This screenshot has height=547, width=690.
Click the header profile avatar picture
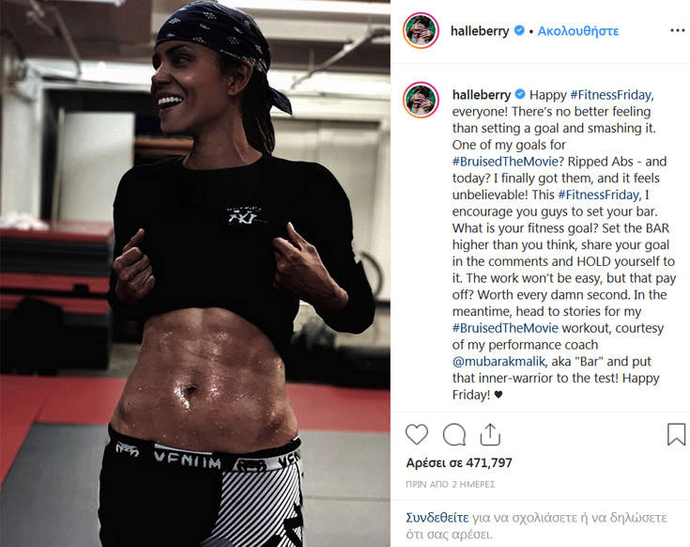pos(421,30)
